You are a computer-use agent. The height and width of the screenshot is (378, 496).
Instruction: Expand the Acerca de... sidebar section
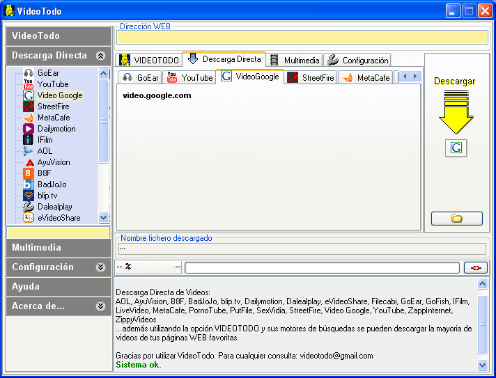pyautogui.click(x=100, y=306)
